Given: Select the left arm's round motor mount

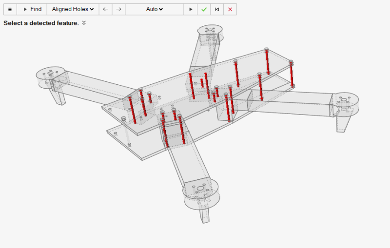Looking at the screenshot, I should (50, 74).
